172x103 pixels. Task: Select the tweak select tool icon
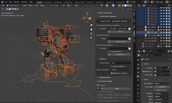(3, 9)
